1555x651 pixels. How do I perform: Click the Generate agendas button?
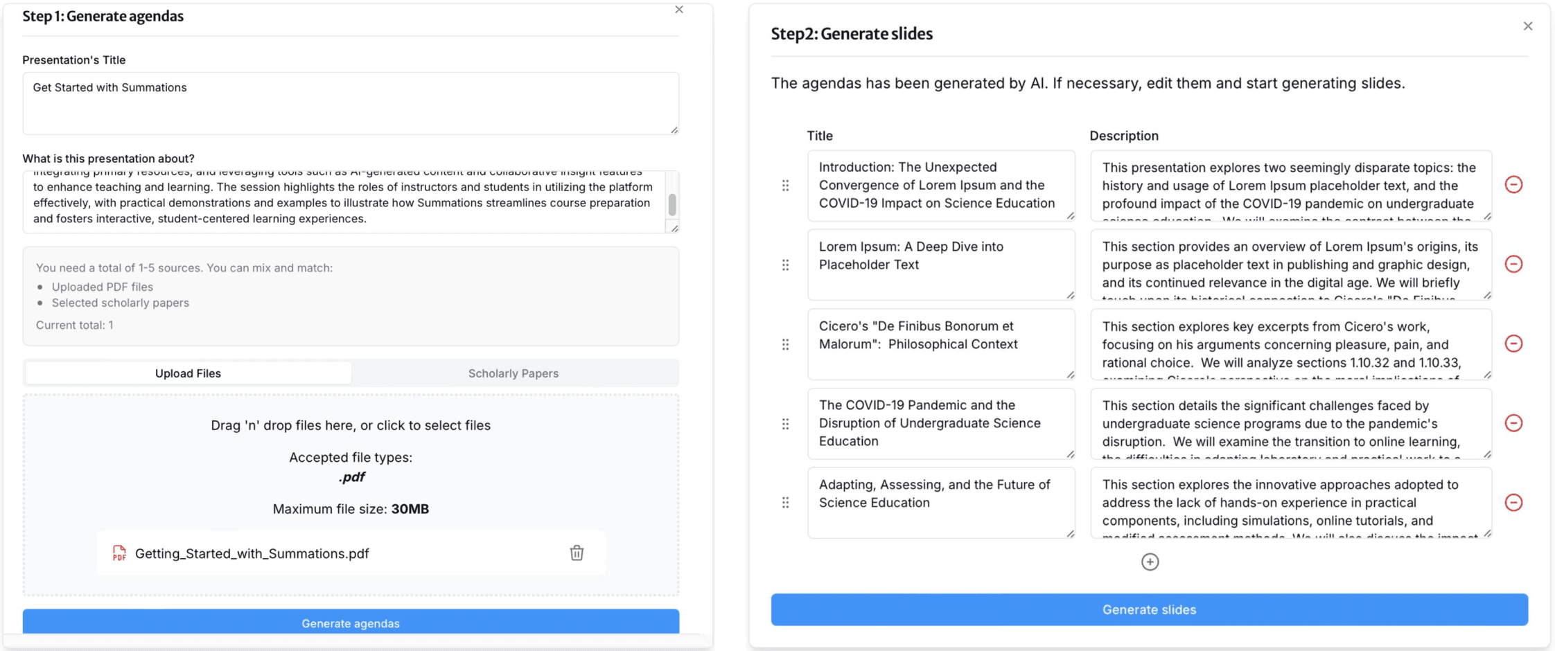point(351,623)
